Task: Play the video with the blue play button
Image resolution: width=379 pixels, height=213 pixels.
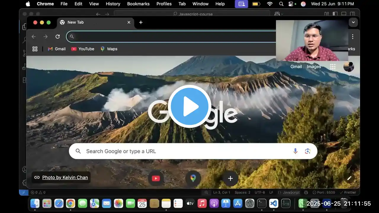Action: click(x=189, y=106)
